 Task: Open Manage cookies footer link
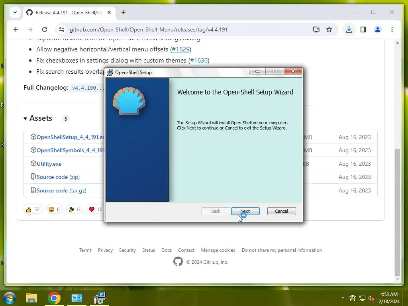[218, 250]
